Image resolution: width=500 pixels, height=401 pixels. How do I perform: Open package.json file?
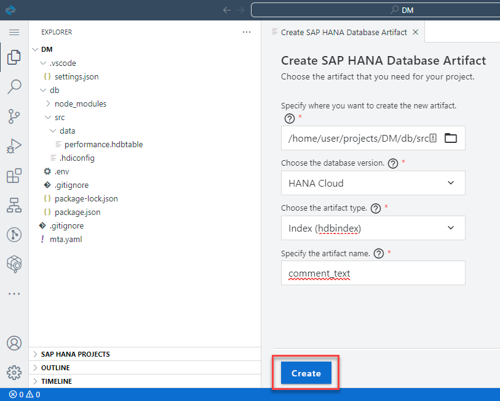[x=77, y=213]
